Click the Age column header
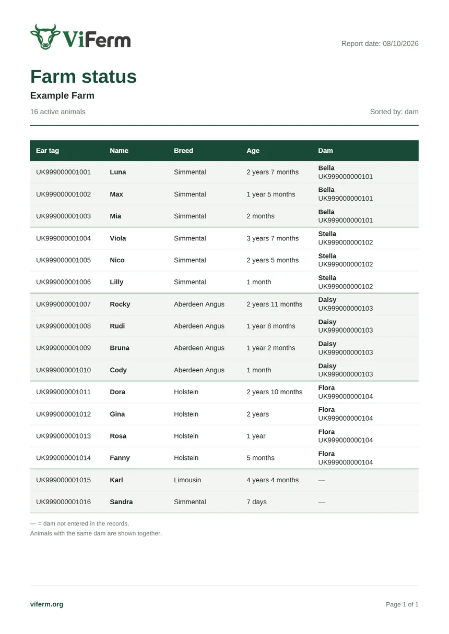The width and height of the screenshot is (449, 634). 253,151
